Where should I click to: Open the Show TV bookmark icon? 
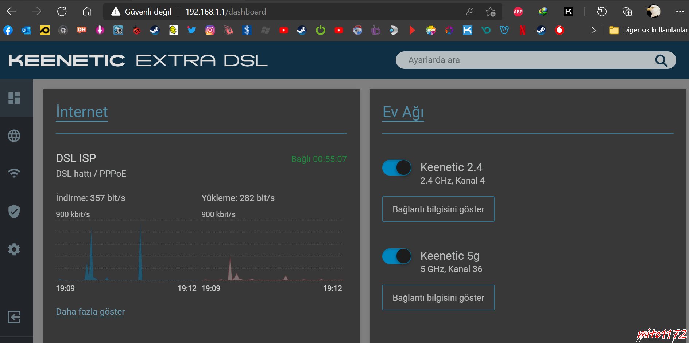pos(431,30)
